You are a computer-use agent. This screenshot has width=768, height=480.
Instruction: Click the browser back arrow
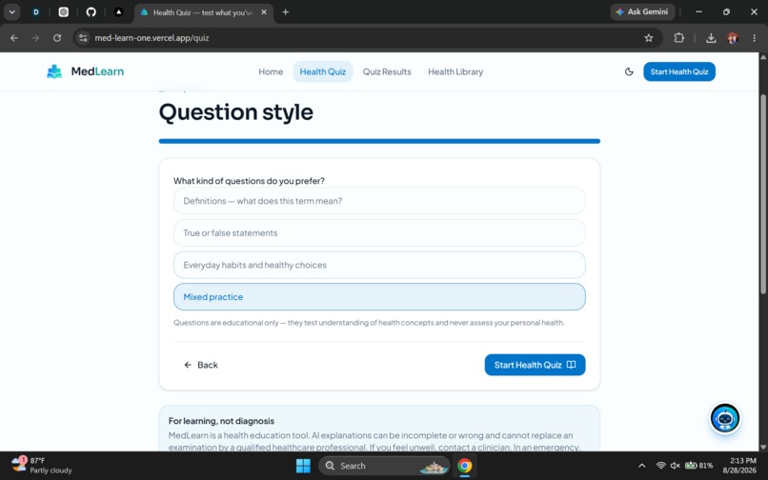coord(14,38)
